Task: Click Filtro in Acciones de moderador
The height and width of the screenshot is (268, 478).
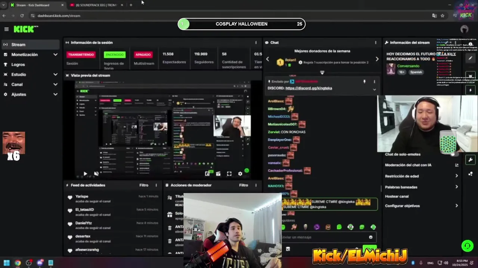Action: [243, 185]
